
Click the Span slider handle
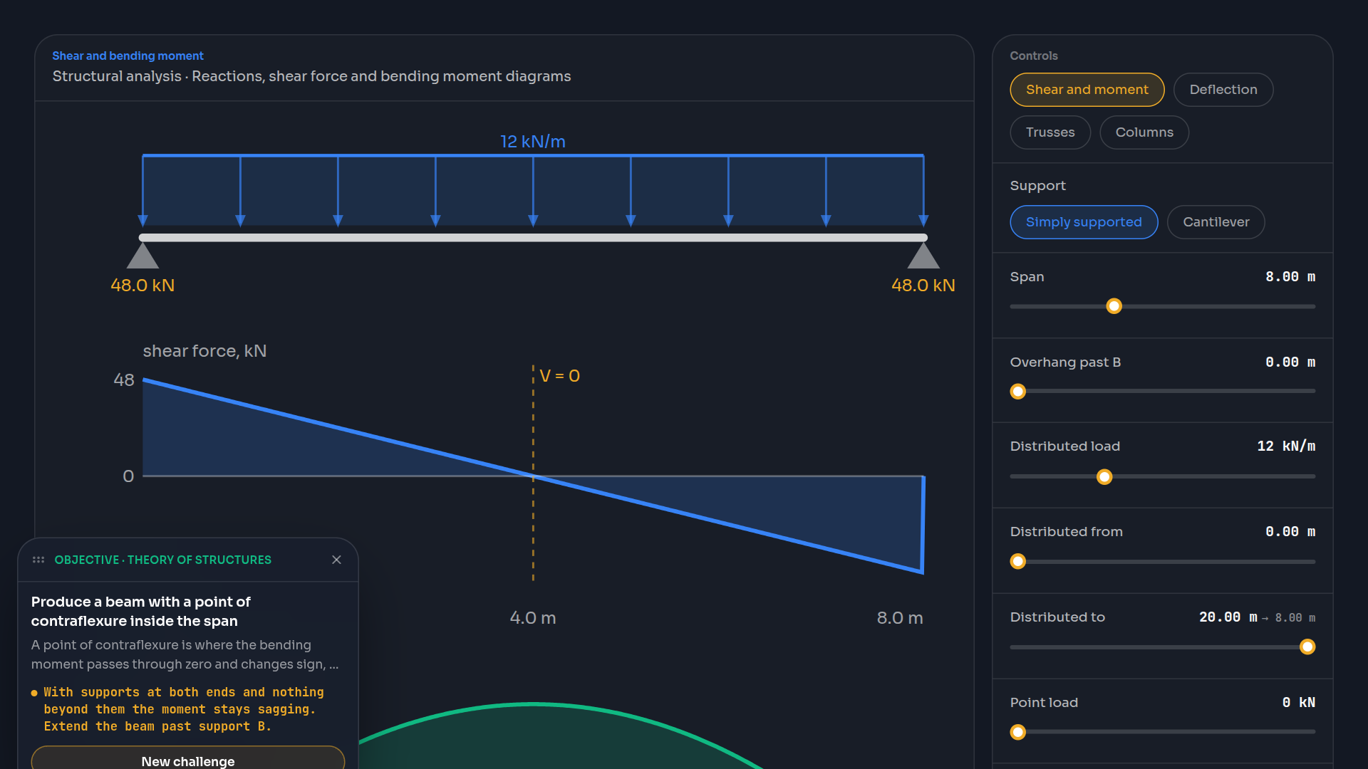point(1114,306)
